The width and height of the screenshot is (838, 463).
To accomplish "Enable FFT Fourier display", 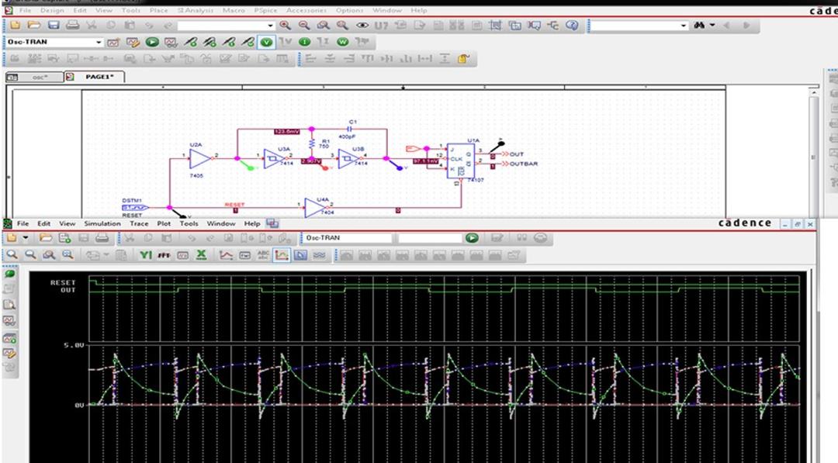I will pos(164,254).
